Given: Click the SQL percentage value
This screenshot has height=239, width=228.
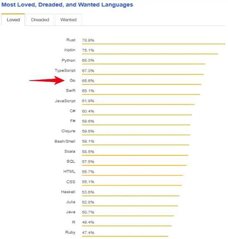Looking at the screenshot, I should tap(88, 162).
